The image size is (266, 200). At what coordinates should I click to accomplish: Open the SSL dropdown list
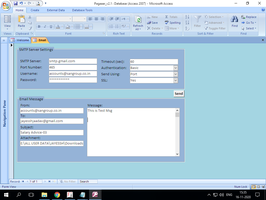(176, 80)
